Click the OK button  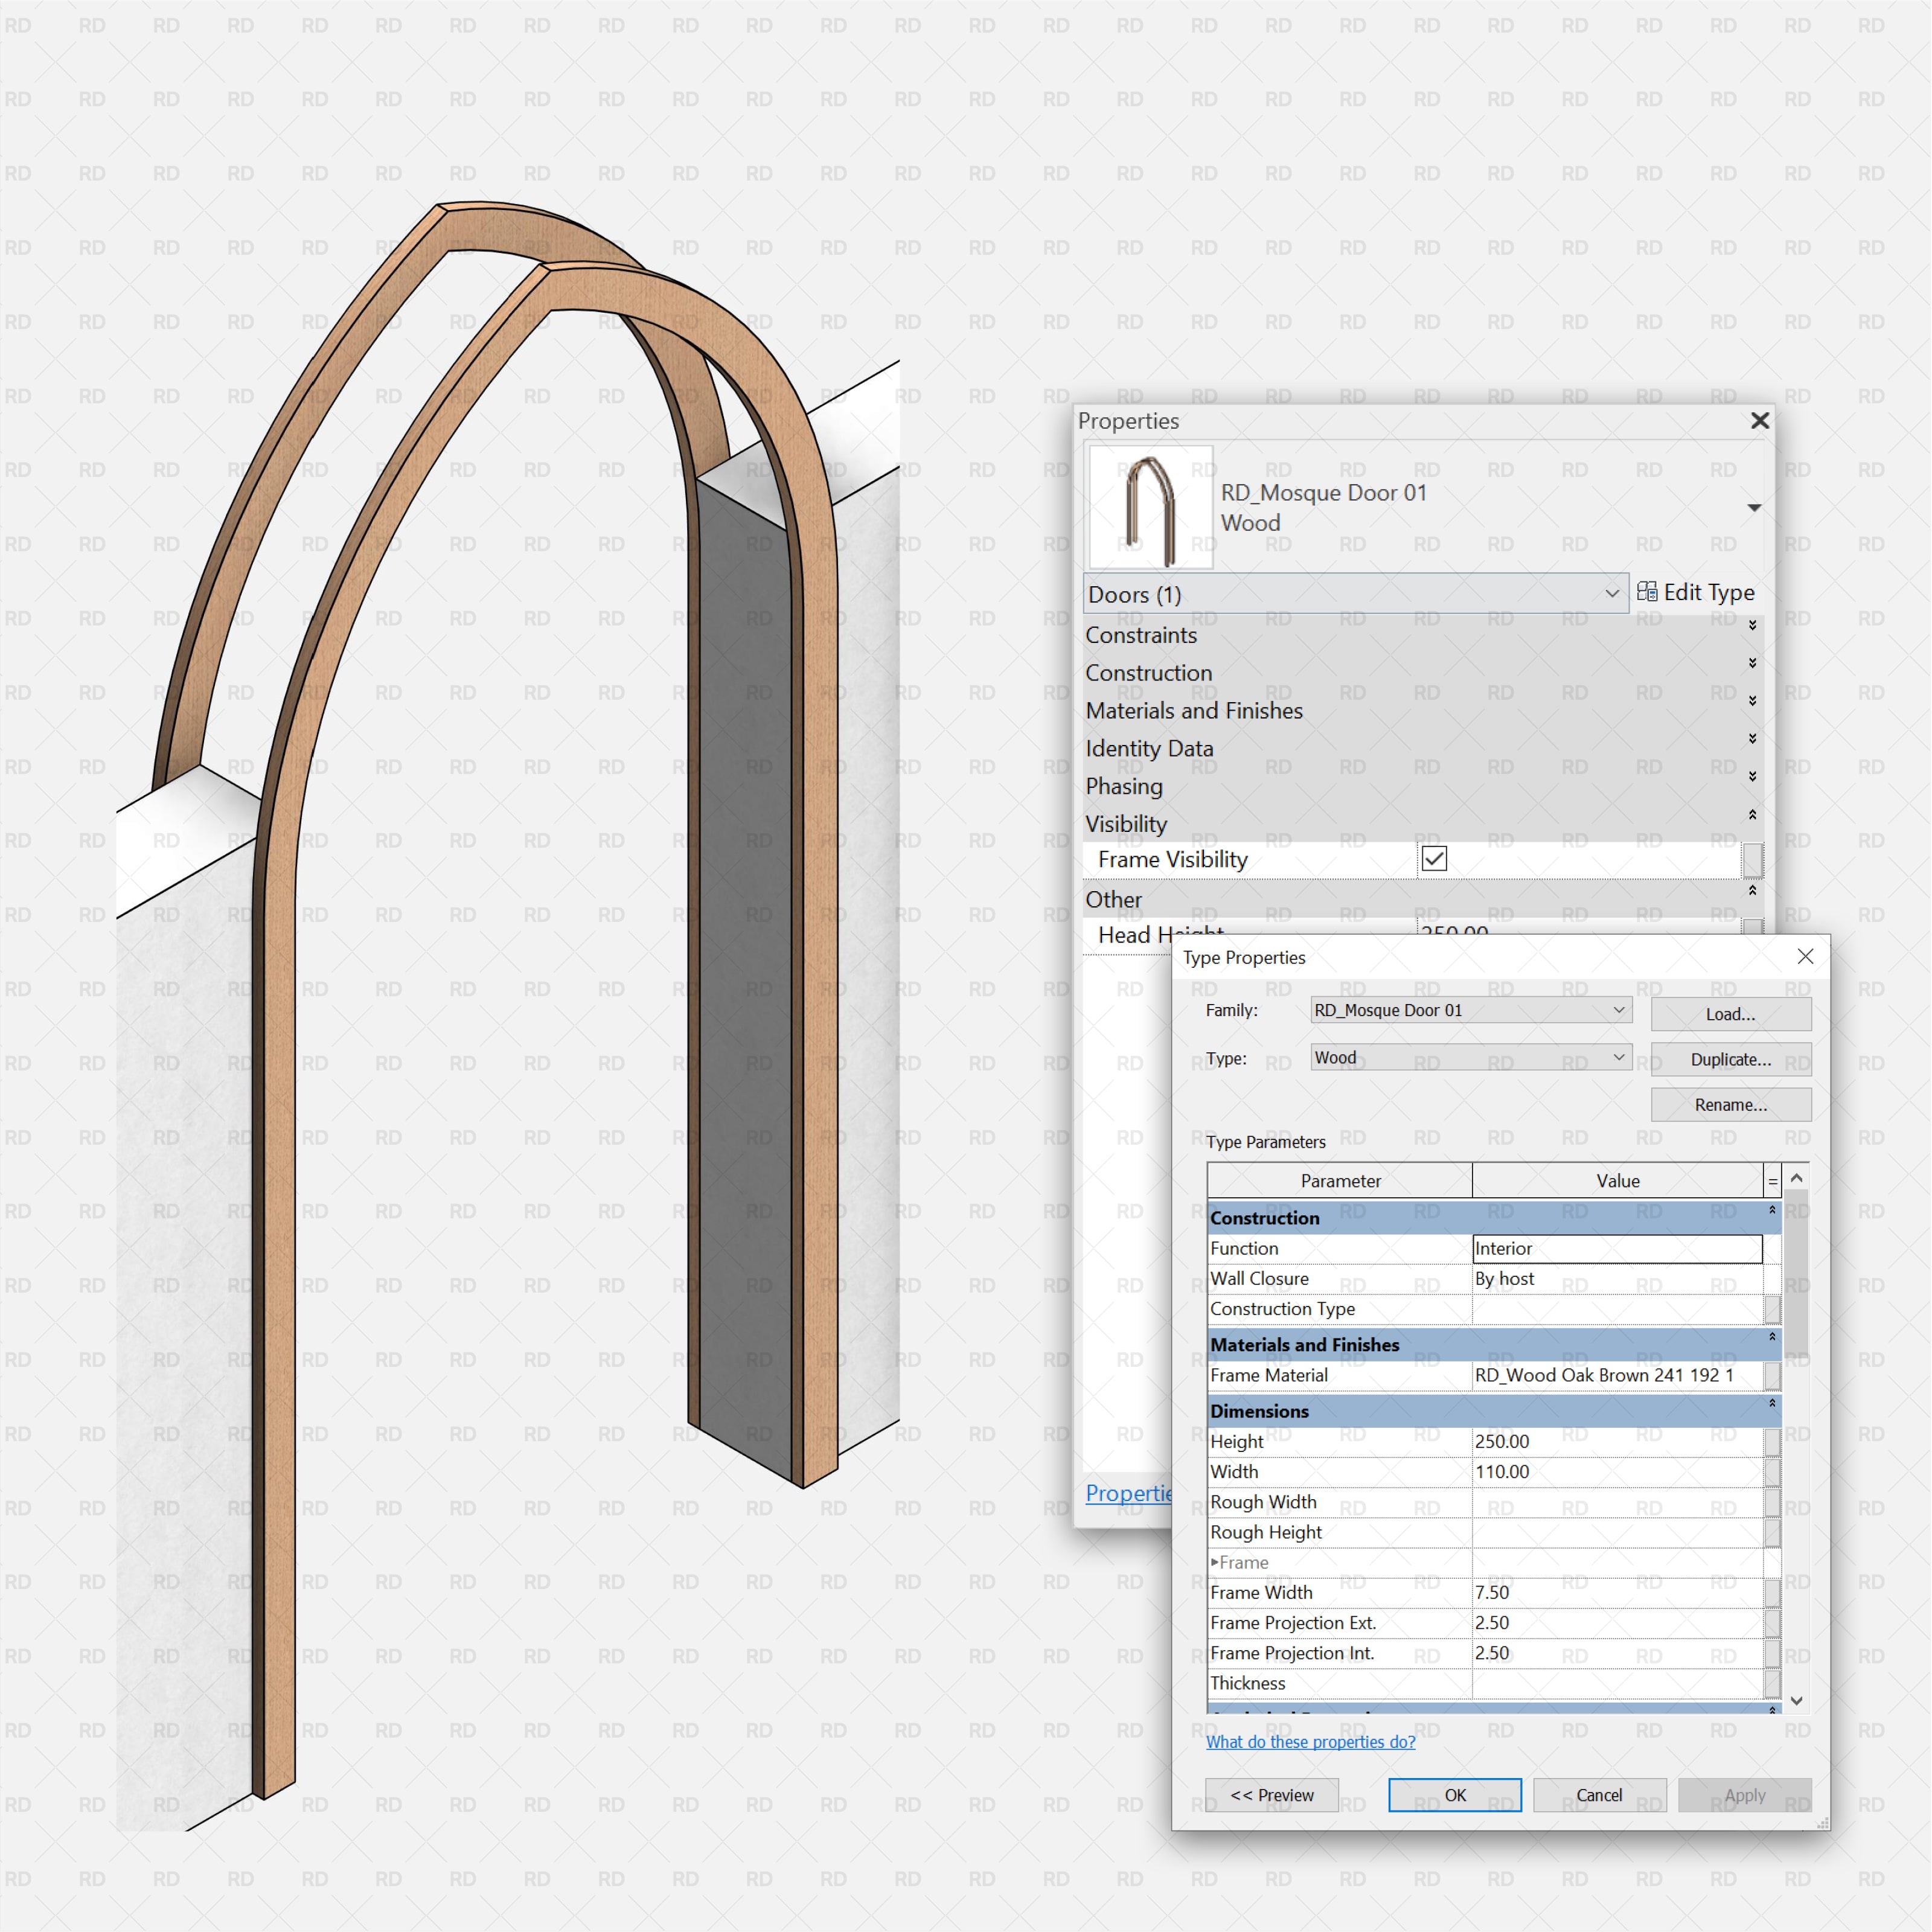tap(1454, 1795)
